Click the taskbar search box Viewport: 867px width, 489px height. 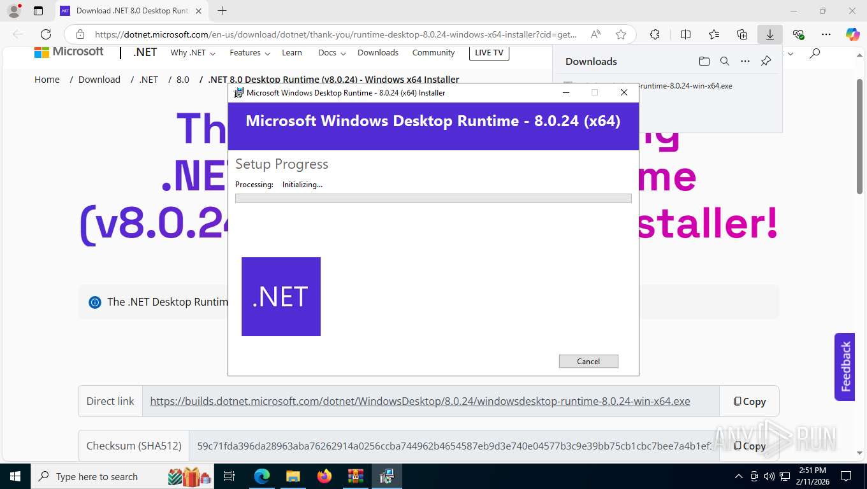(123, 476)
